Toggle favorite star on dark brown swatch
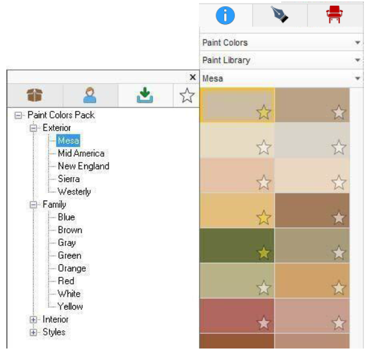Image resolution: width=366 pixels, height=360 pixels. point(338,217)
